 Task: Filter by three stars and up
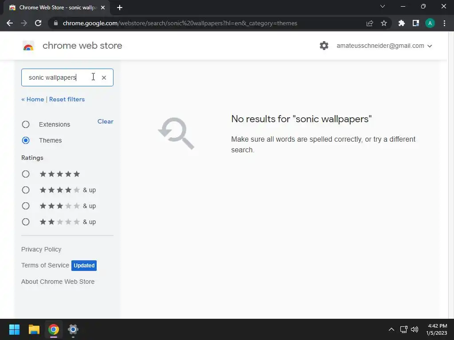(x=26, y=206)
